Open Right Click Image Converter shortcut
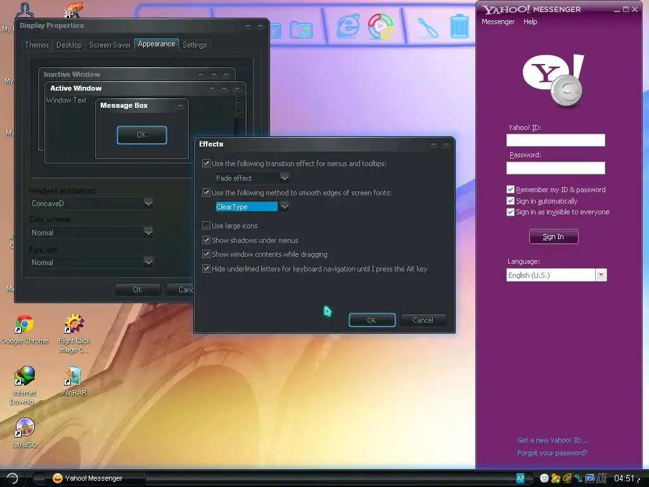This screenshot has width=649, height=487. click(x=74, y=334)
